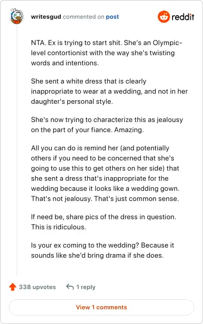Click the paragraph beginning "She sent a white dress"
The height and width of the screenshot is (324, 203).
coord(109,92)
